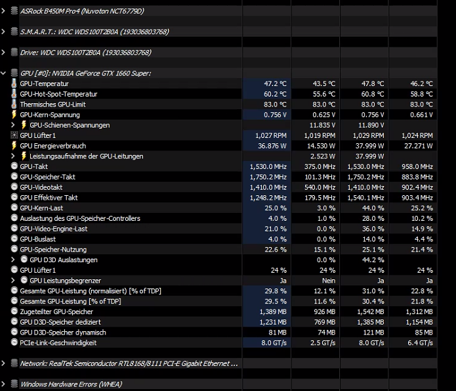Collapse the NVIDIA GeForce GTX 1660 Super group

pyautogui.click(x=3, y=73)
